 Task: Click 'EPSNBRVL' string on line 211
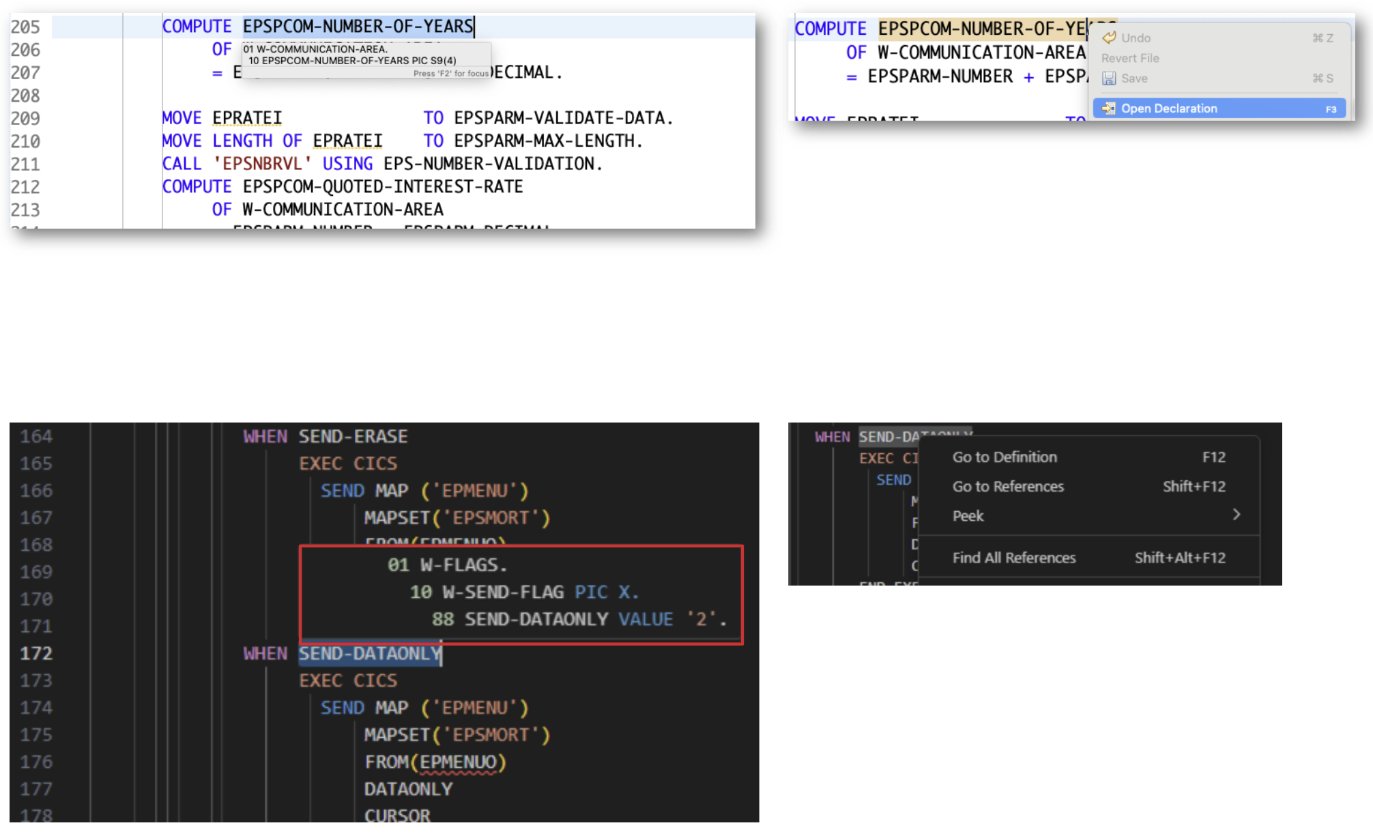click(262, 164)
